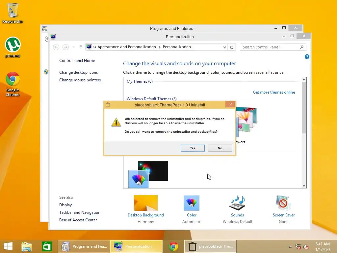Open Ease of Access Center
The image size is (337, 253).
coord(78,220)
